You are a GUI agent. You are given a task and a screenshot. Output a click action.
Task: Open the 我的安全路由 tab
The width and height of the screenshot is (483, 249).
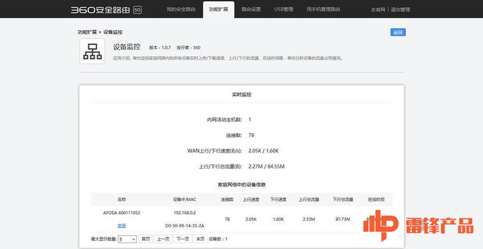[181, 9]
